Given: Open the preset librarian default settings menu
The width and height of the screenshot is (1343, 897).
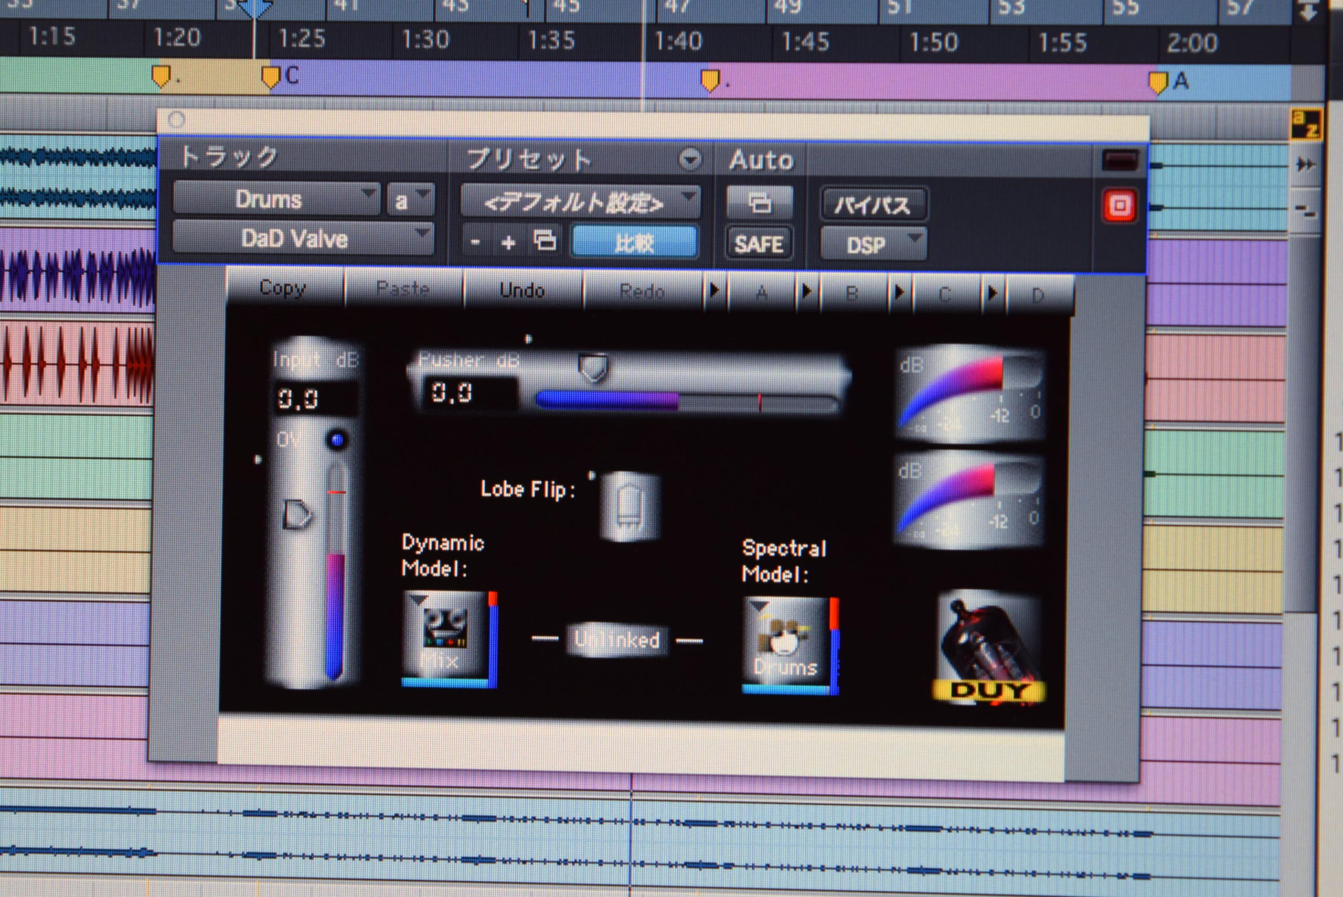Looking at the screenshot, I should pyautogui.click(x=580, y=202).
